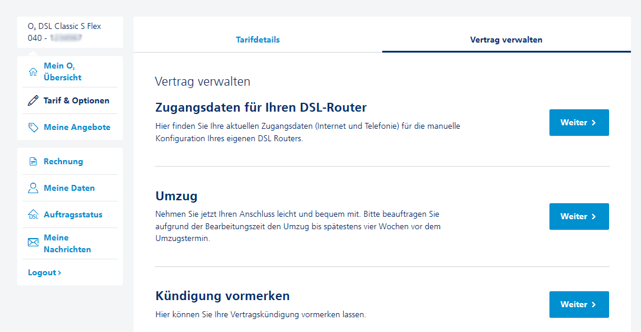Log out using the Logout link
Viewport: 641px width, 332px height.
point(44,273)
